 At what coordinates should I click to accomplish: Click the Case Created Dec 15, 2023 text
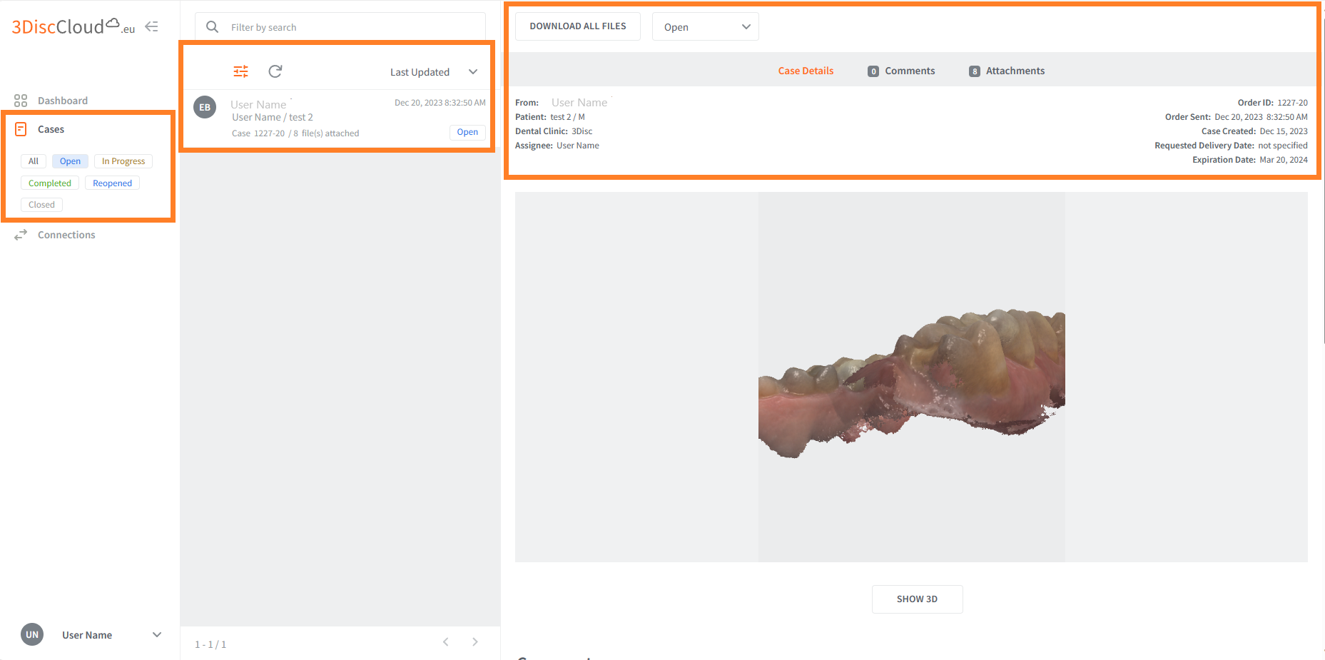pos(1254,131)
